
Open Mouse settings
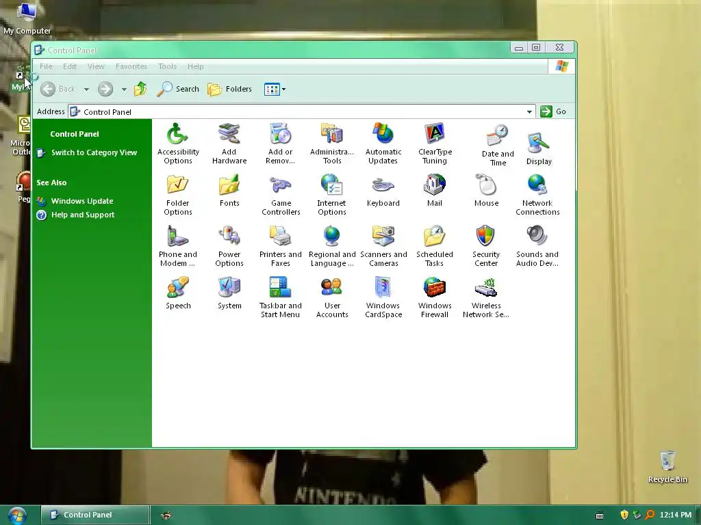click(x=486, y=191)
